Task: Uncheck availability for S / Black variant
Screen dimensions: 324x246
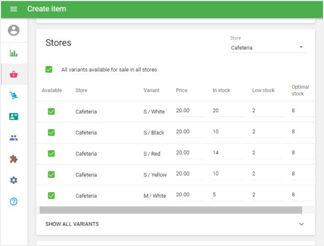Action: [x=51, y=132]
